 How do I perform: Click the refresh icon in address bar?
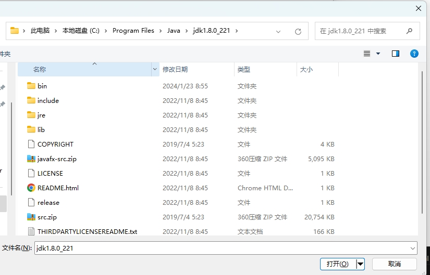click(298, 31)
